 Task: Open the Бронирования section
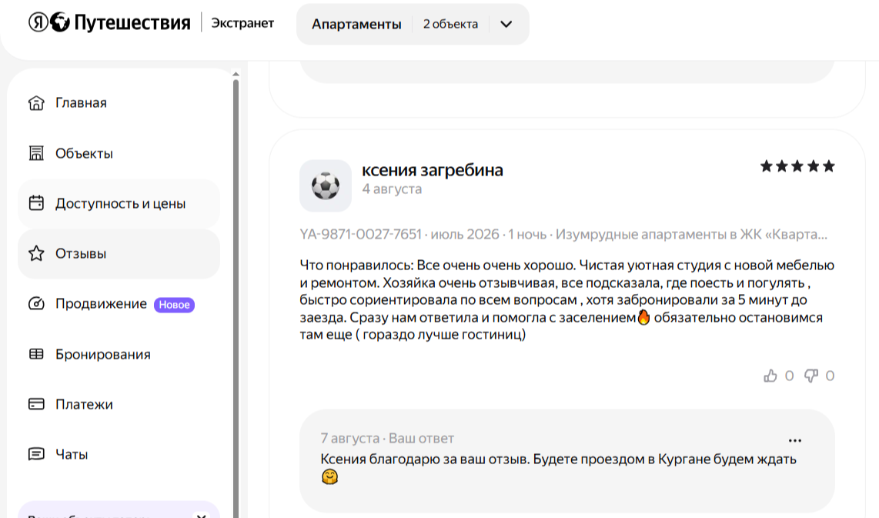coord(119,354)
